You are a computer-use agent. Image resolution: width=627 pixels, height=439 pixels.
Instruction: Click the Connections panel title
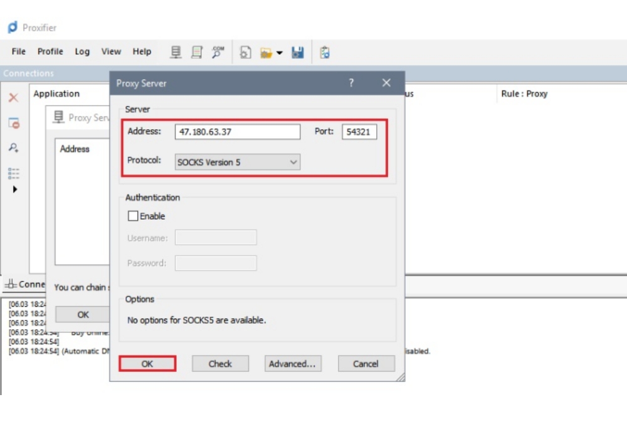click(x=28, y=73)
